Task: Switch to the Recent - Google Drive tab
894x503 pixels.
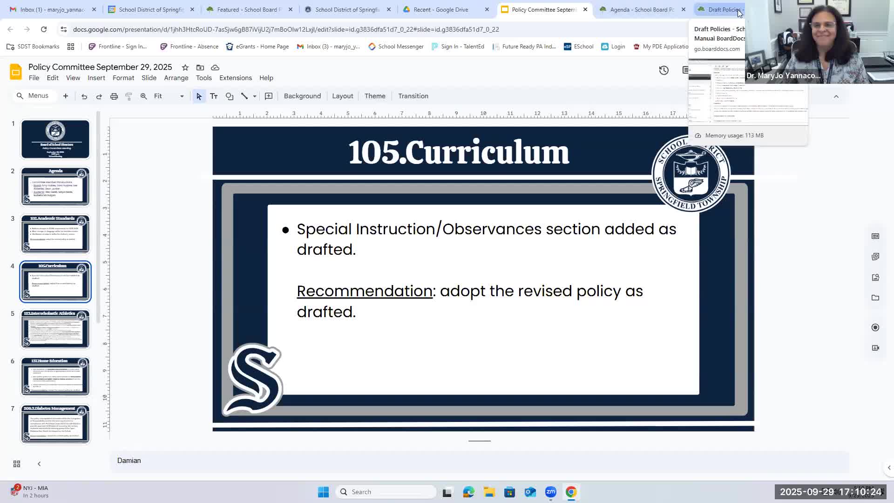Action: (440, 9)
